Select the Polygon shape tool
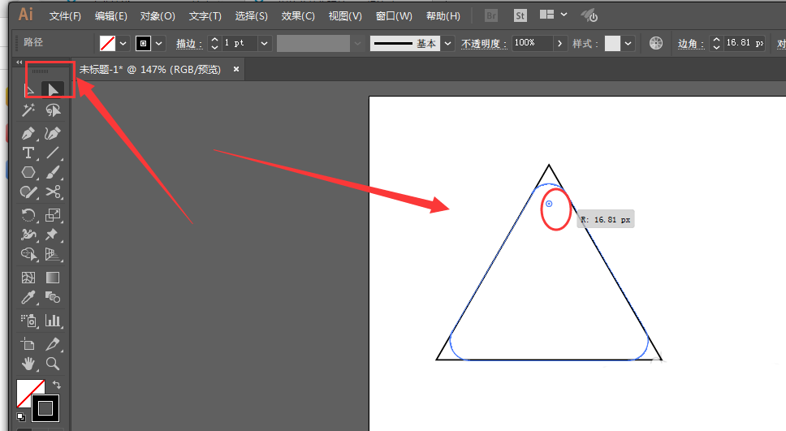Screen dimensions: 786x431 tap(28, 172)
